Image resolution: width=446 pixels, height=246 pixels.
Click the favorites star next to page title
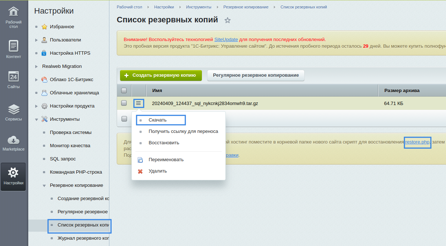(x=228, y=20)
